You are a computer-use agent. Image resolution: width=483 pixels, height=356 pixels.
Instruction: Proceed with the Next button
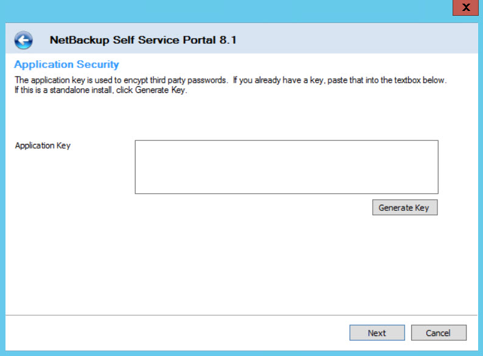point(377,333)
